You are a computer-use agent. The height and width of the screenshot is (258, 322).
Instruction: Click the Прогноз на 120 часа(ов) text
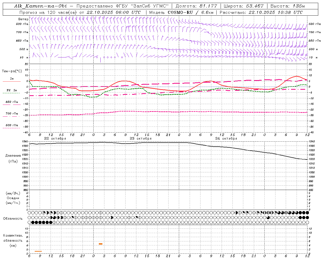point(48,12)
